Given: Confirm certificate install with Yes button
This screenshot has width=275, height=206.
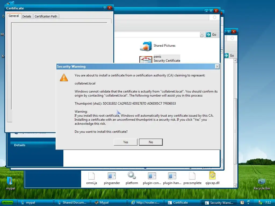Looking at the screenshot, I should tap(126, 142).
